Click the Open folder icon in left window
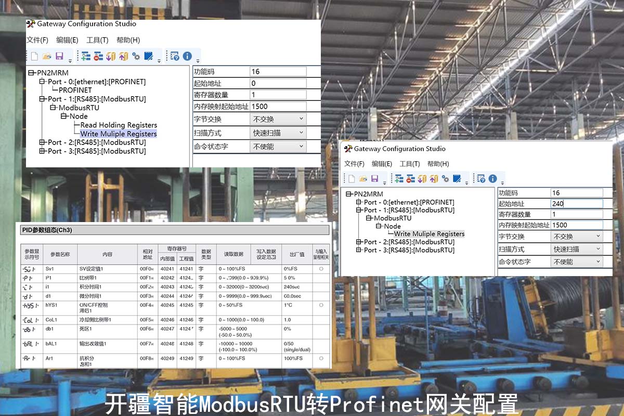624x416 pixels. [47, 56]
